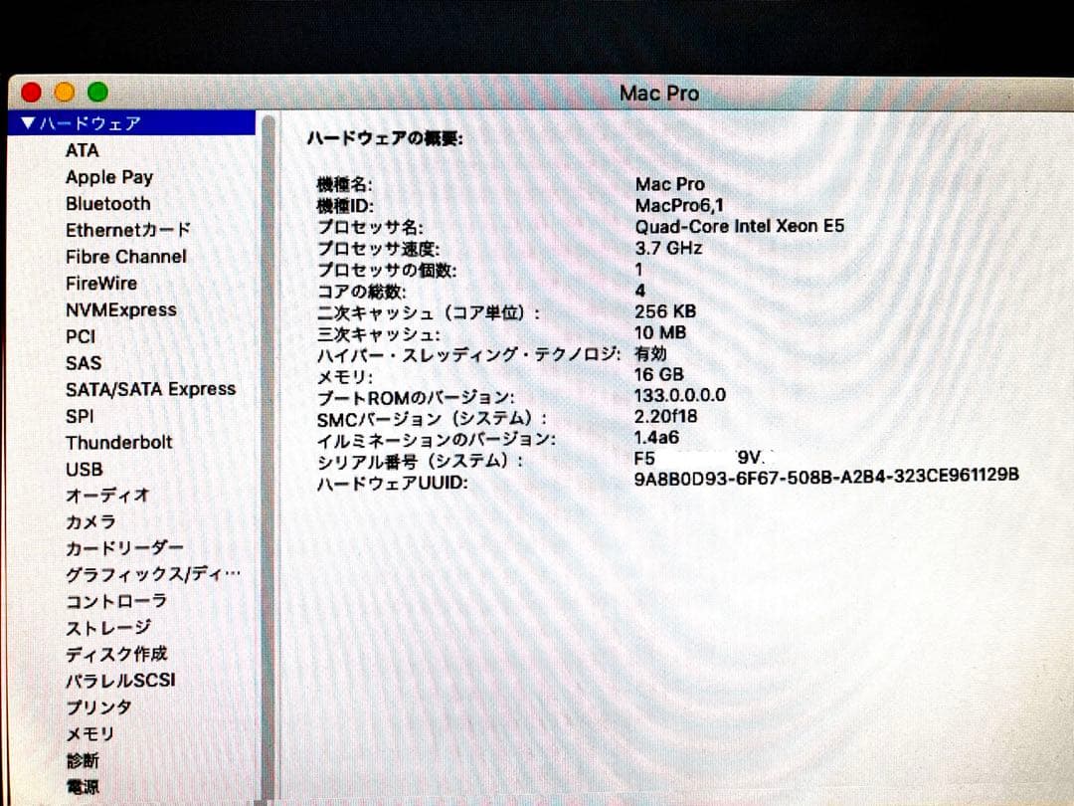The width and height of the screenshot is (1074, 806).
Task: Open the Apple Pay information page
Action: 109,177
